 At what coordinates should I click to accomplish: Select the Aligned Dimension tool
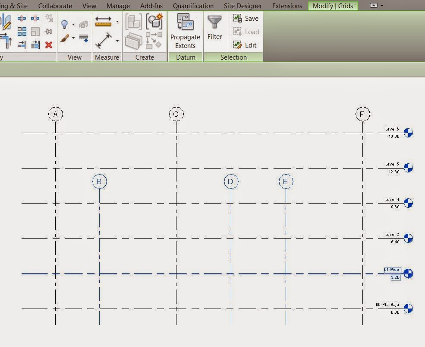click(103, 41)
